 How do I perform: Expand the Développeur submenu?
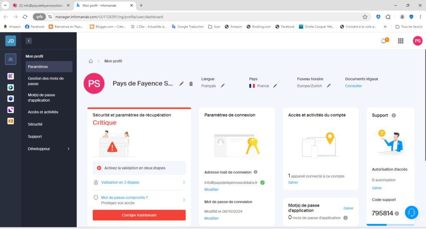click(68, 149)
